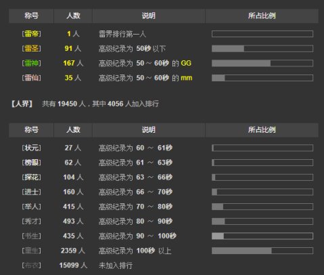Screen dimensions: 324x275
Task: Click the 举人 row proportion bar
Action: [262, 207]
